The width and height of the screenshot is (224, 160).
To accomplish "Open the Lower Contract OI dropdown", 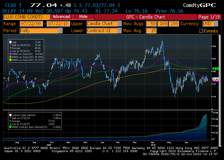I will 120,31.
